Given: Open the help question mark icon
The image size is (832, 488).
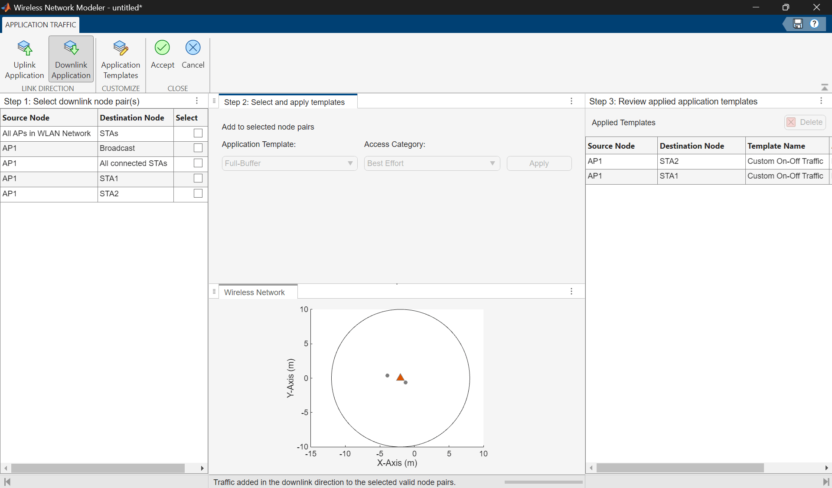Looking at the screenshot, I should 814,24.
